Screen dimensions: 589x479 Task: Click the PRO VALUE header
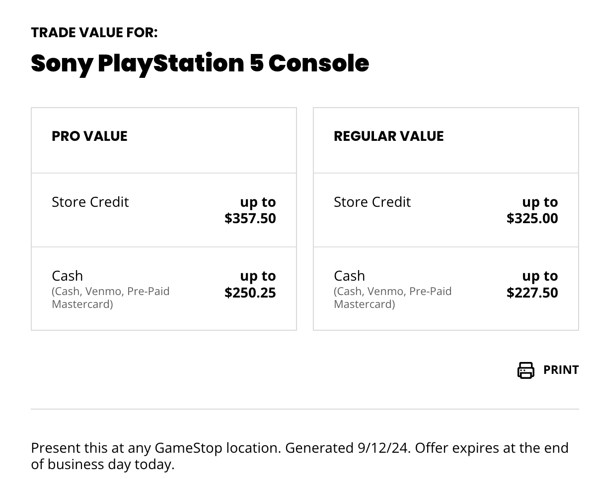pos(89,136)
